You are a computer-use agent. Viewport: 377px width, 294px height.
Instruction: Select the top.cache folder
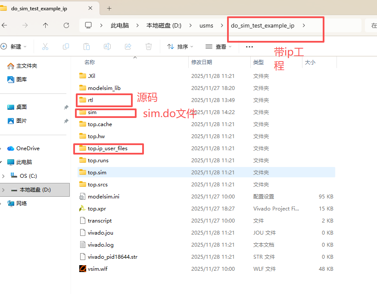point(206,124)
